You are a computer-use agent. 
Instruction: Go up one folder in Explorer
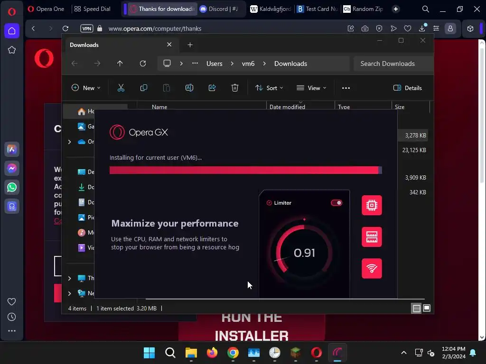coord(120,64)
